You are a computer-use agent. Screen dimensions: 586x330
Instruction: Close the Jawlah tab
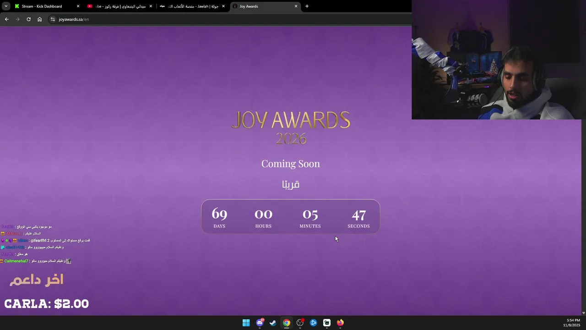click(223, 6)
